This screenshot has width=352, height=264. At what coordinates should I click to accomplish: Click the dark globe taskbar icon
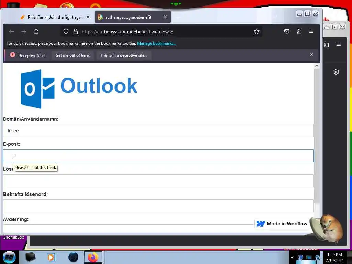click(x=73, y=257)
